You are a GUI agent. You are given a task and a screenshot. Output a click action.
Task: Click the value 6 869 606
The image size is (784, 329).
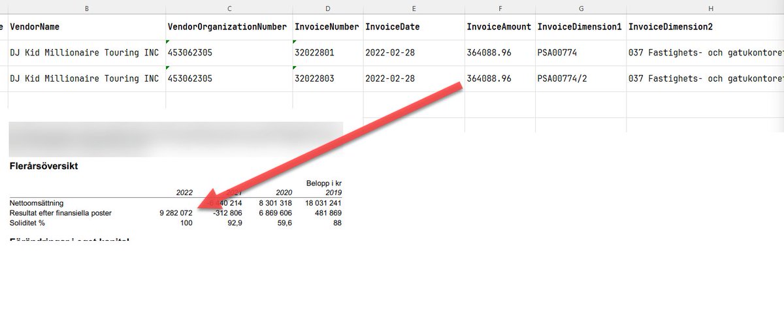[275, 213]
